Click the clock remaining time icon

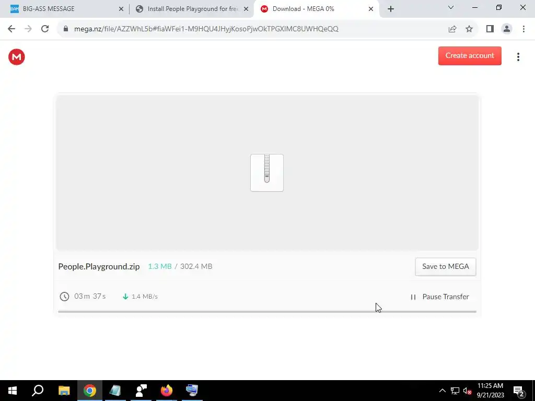point(64,297)
